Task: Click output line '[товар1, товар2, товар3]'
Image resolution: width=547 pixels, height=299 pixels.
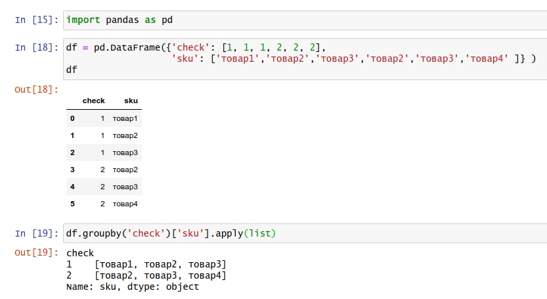Action: pos(160,264)
